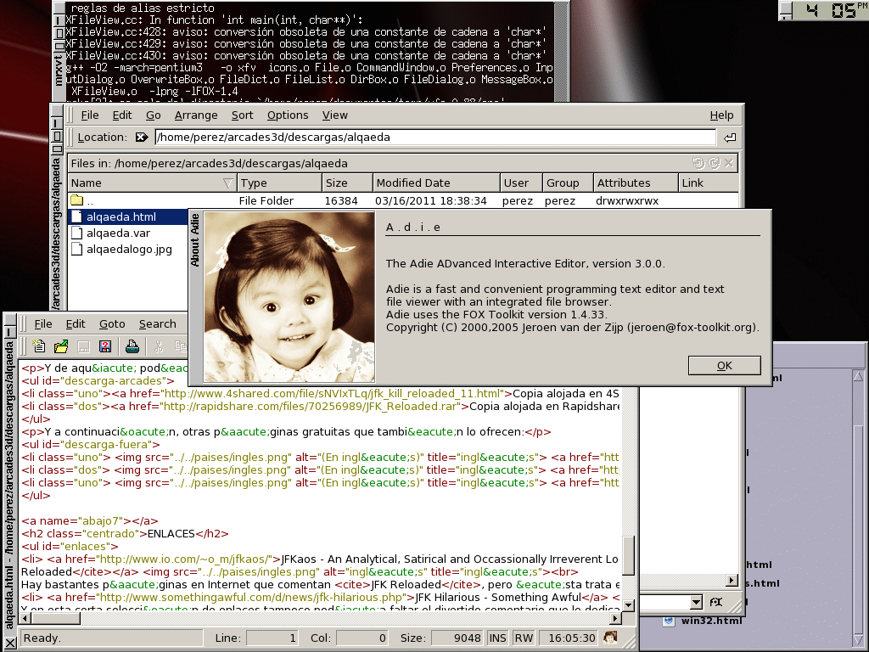The width and height of the screenshot is (869, 652).
Task: Click the Open file folder icon
Action: click(61, 346)
